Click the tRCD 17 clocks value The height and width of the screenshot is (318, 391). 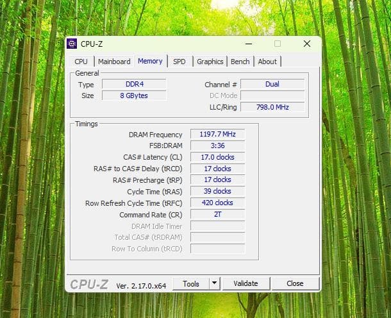coord(218,169)
